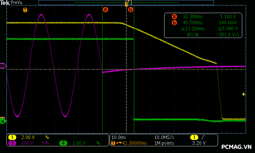Click the 1M points record length readout

[x=164, y=143]
